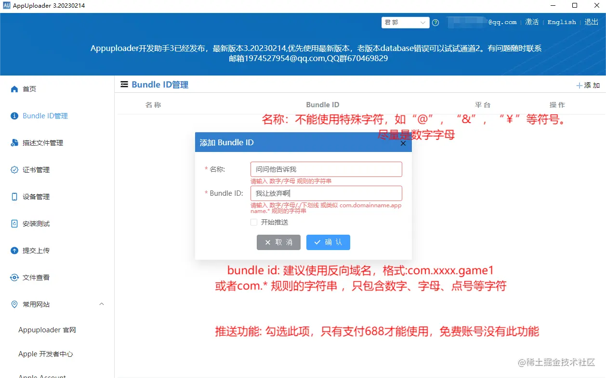Click the 添加 button to add Bundle ID
Viewport: 606px width, 378px height.
[x=587, y=85]
